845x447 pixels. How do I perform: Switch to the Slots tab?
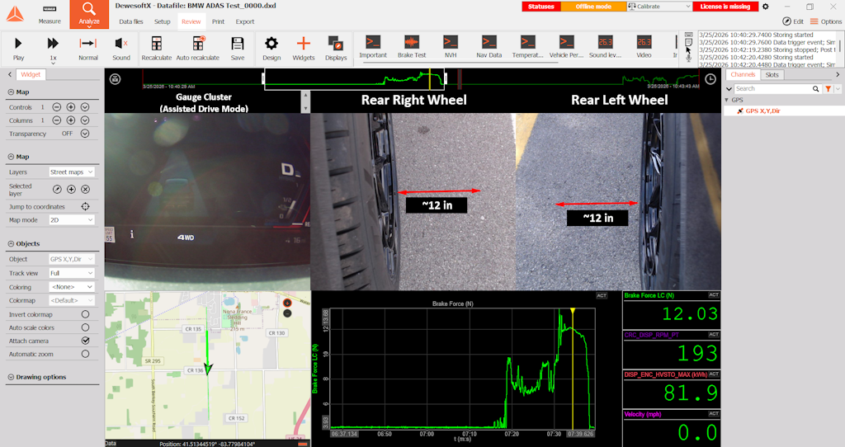pos(772,75)
